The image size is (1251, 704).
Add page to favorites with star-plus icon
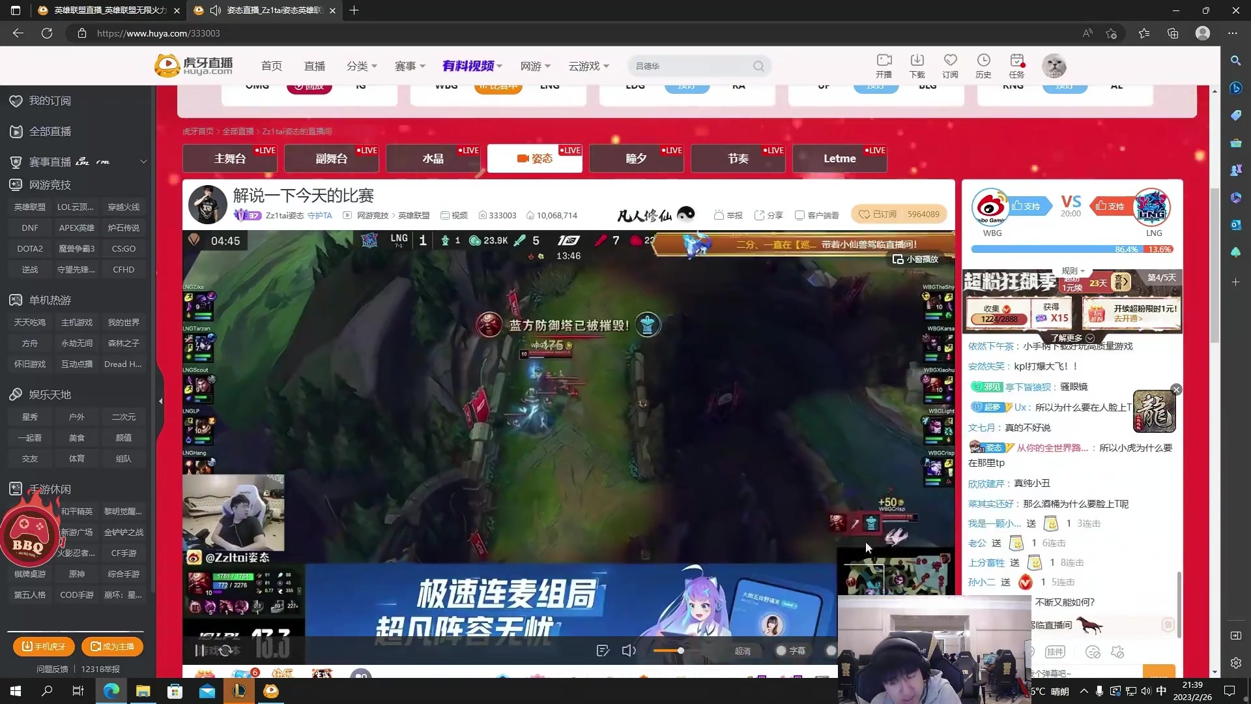[1112, 33]
